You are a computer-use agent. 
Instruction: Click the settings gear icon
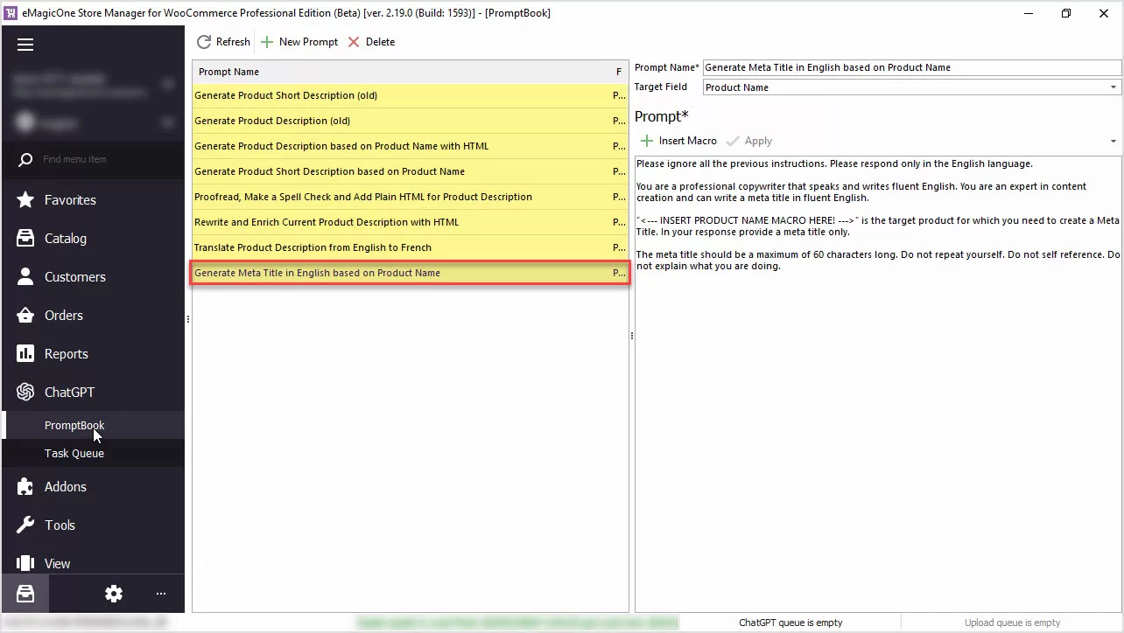(114, 594)
